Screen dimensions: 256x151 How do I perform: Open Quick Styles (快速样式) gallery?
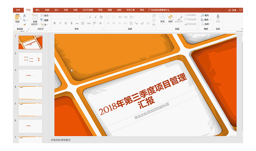point(179,19)
